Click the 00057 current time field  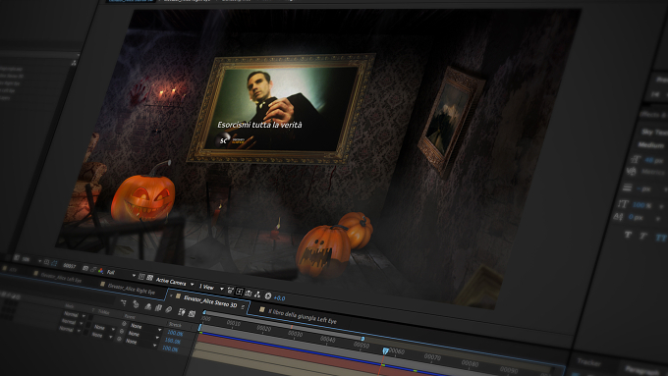click(x=69, y=266)
